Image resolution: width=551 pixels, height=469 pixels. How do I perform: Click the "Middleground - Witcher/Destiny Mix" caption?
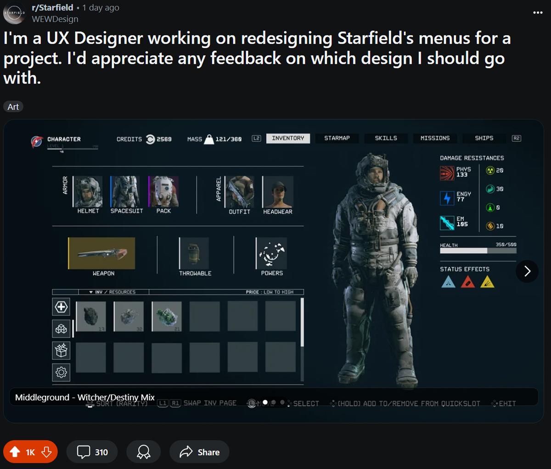point(85,397)
